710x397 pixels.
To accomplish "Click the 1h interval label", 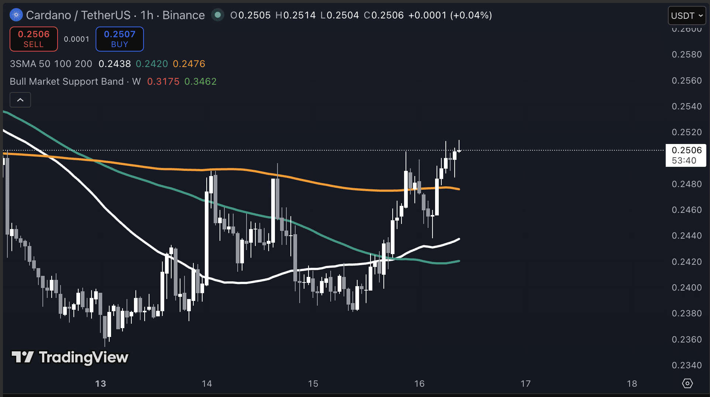I will [x=147, y=15].
